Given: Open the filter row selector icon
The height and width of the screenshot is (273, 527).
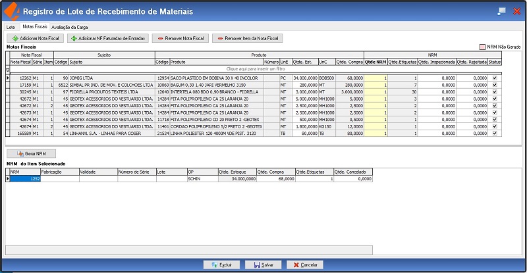Looking at the screenshot, I should 8,68.
